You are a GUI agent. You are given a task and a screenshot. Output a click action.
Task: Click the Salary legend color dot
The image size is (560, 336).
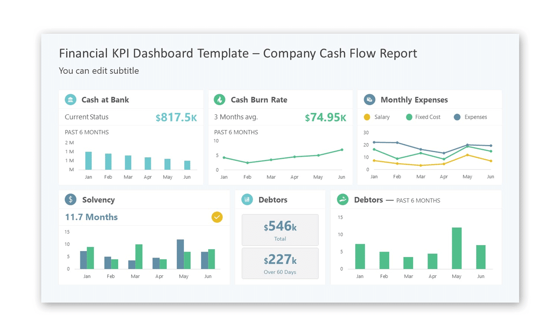tap(366, 117)
